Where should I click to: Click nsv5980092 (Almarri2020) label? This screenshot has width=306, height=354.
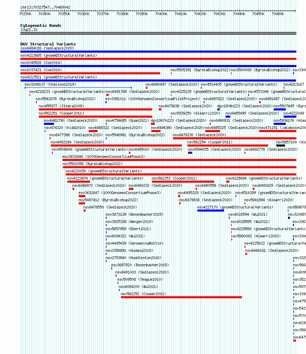pos(256,236)
